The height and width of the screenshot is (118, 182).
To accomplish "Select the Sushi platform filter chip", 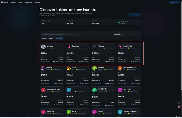I will pos(51,38).
